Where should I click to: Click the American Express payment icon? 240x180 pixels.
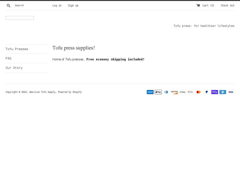(150, 92)
